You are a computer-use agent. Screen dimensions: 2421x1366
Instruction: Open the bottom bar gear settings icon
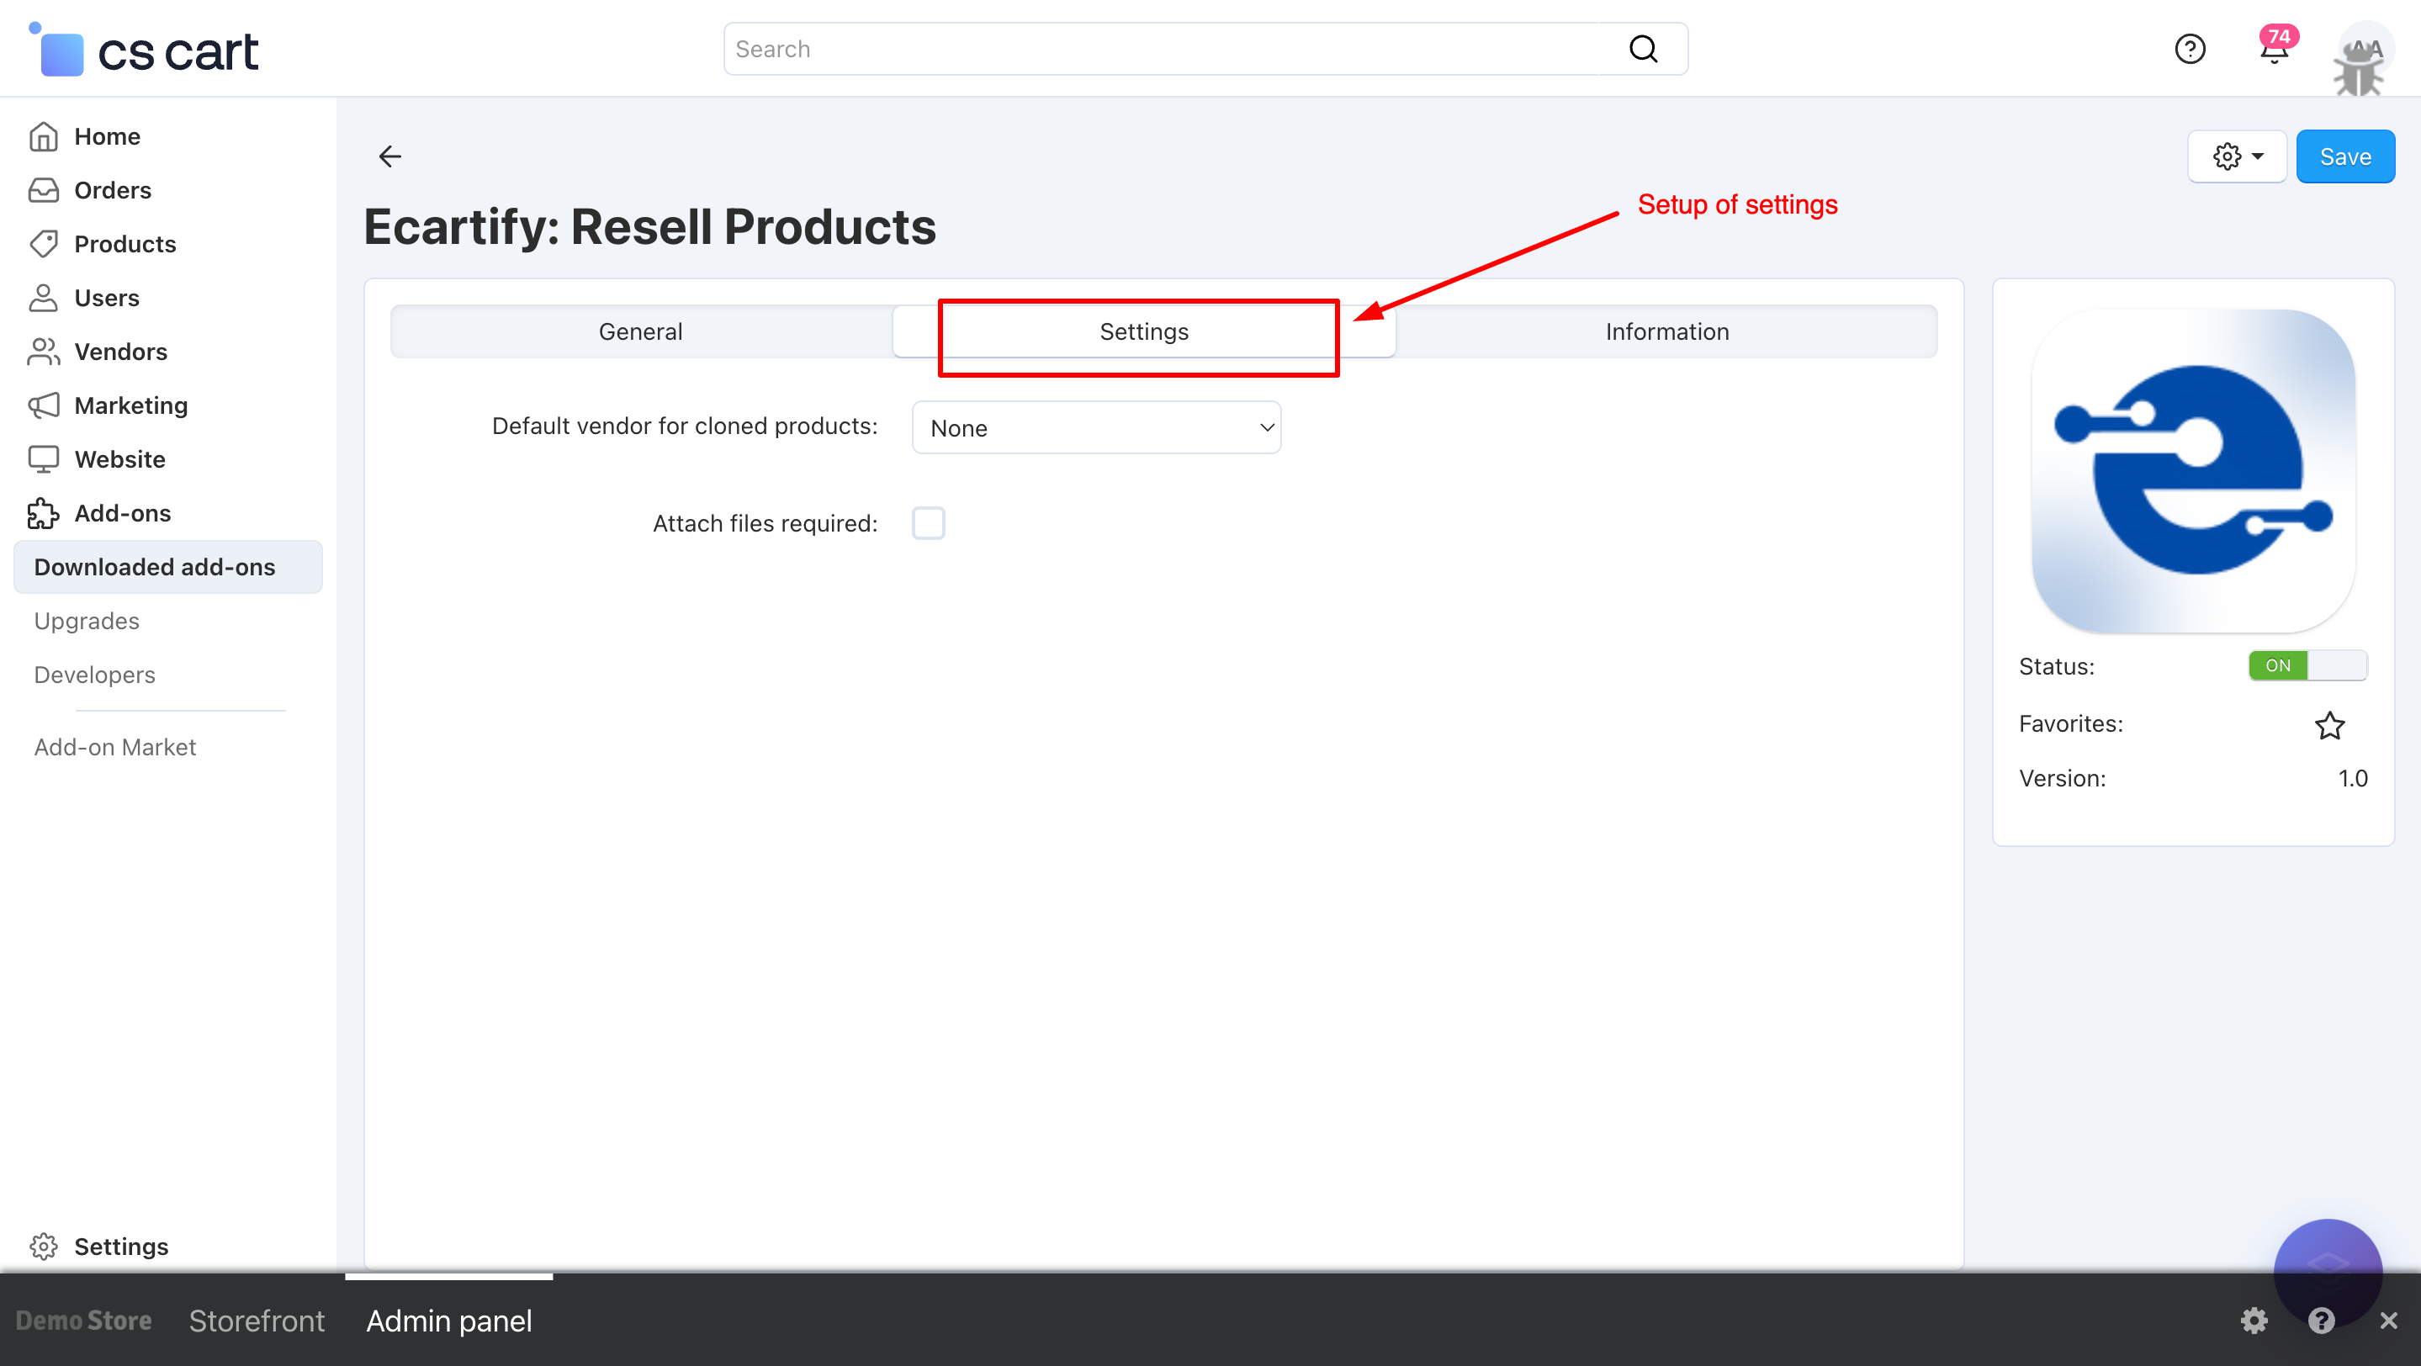point(2254,1320)
